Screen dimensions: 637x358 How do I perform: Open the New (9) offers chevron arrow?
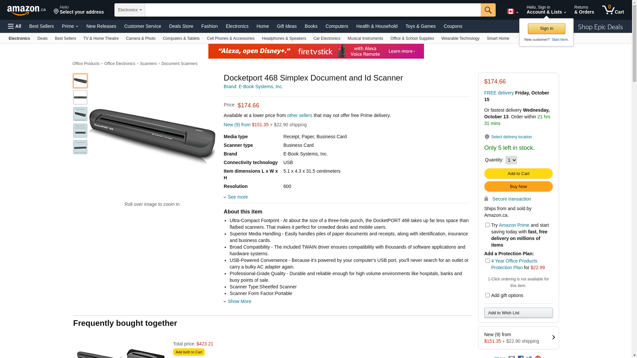click(x=553, y=337)
